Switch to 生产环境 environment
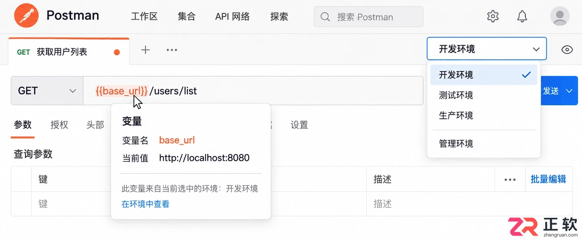 [483, 115]
